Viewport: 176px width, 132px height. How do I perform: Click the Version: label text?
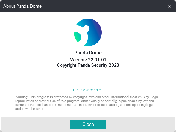[x=78, y=60]
